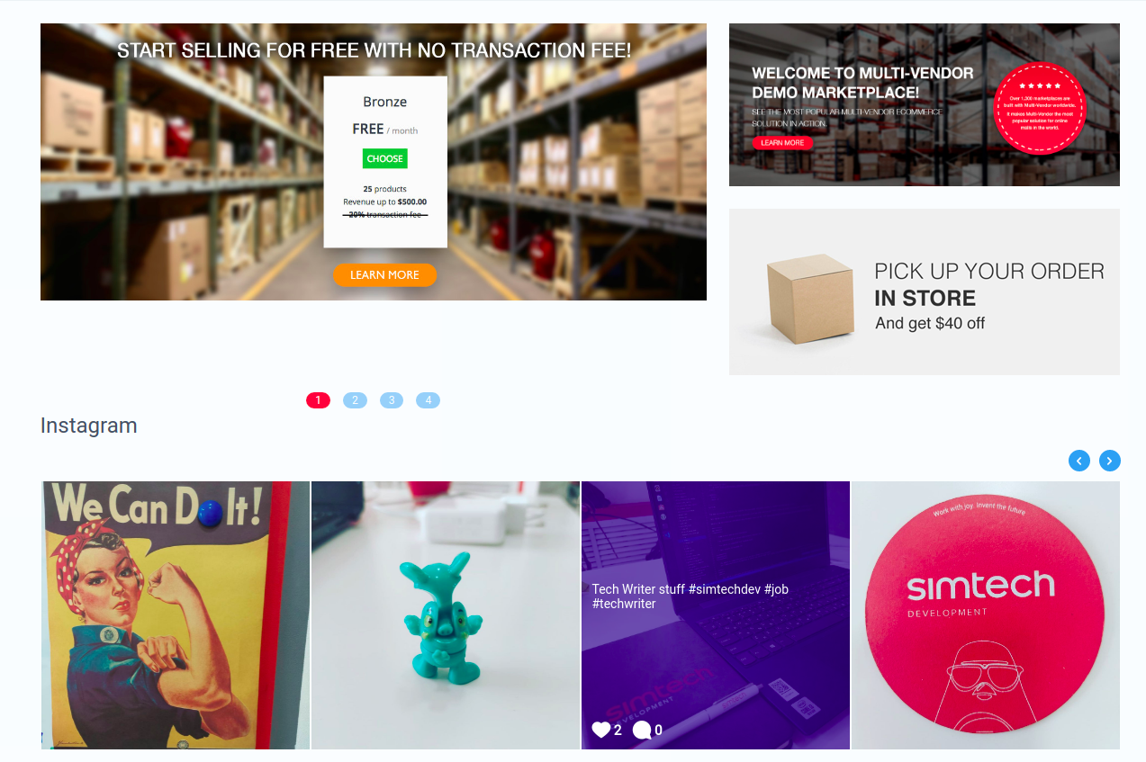Click the heart likes icon on Tech Writer post
Screen dimensions: 1146x762
[x=601, y=730]
